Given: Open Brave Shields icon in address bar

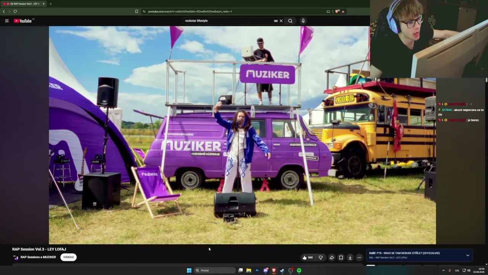Looking at the screenshot, I should coord(337,11).
